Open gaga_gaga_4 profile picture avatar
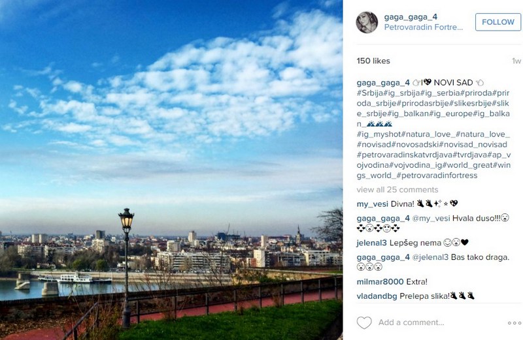The image size is (523, 340). (367, 22)
